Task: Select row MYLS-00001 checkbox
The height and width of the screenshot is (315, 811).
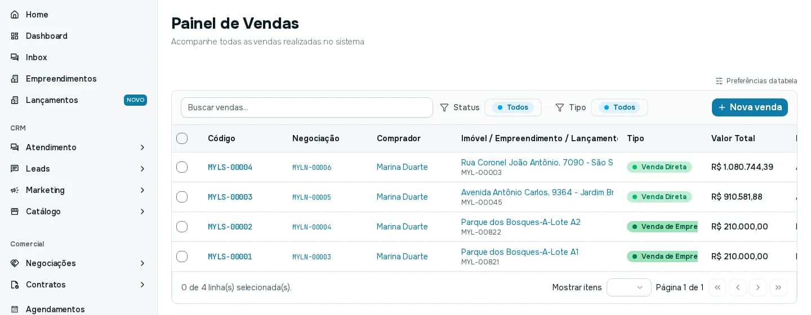Action: [x=182, y=256]
